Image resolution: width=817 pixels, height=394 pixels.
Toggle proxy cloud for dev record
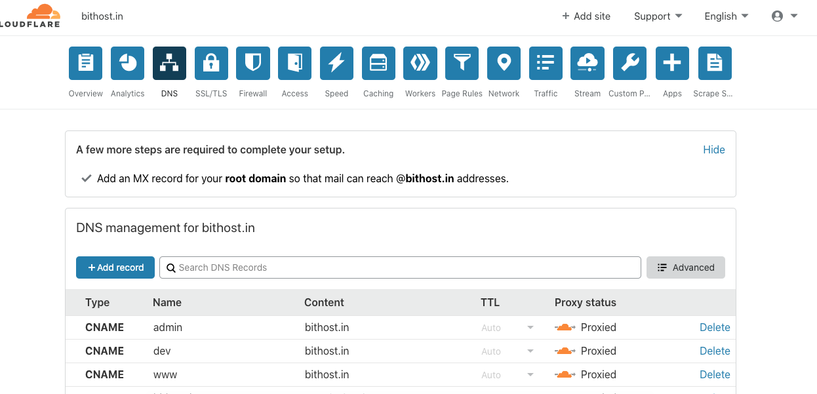pyautogui.click(x=565, y=351)
